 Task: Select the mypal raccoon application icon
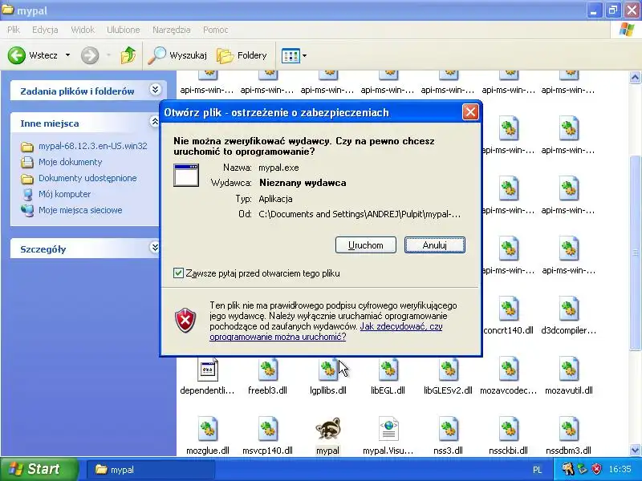[328, 429]
